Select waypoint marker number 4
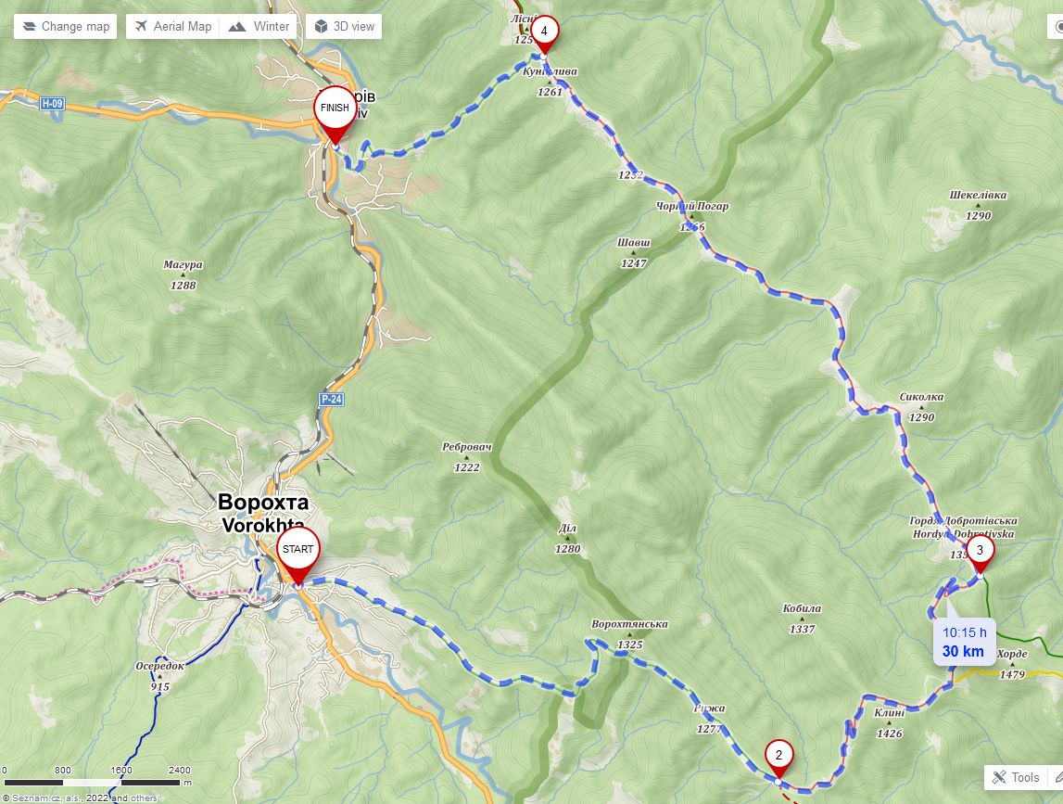This screenshot has height=804, width=1063. pyautogui.click(x=544, y=34)
